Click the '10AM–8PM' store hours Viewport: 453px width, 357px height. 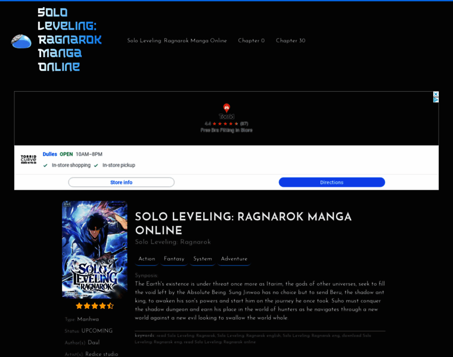(x=89, y=154)
